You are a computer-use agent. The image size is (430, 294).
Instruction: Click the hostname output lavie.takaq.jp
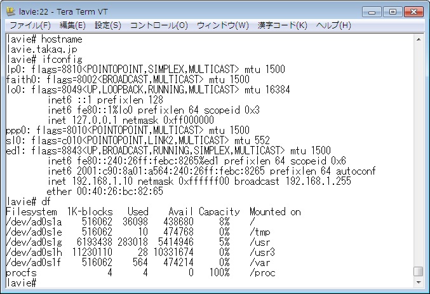click(42, 50)
